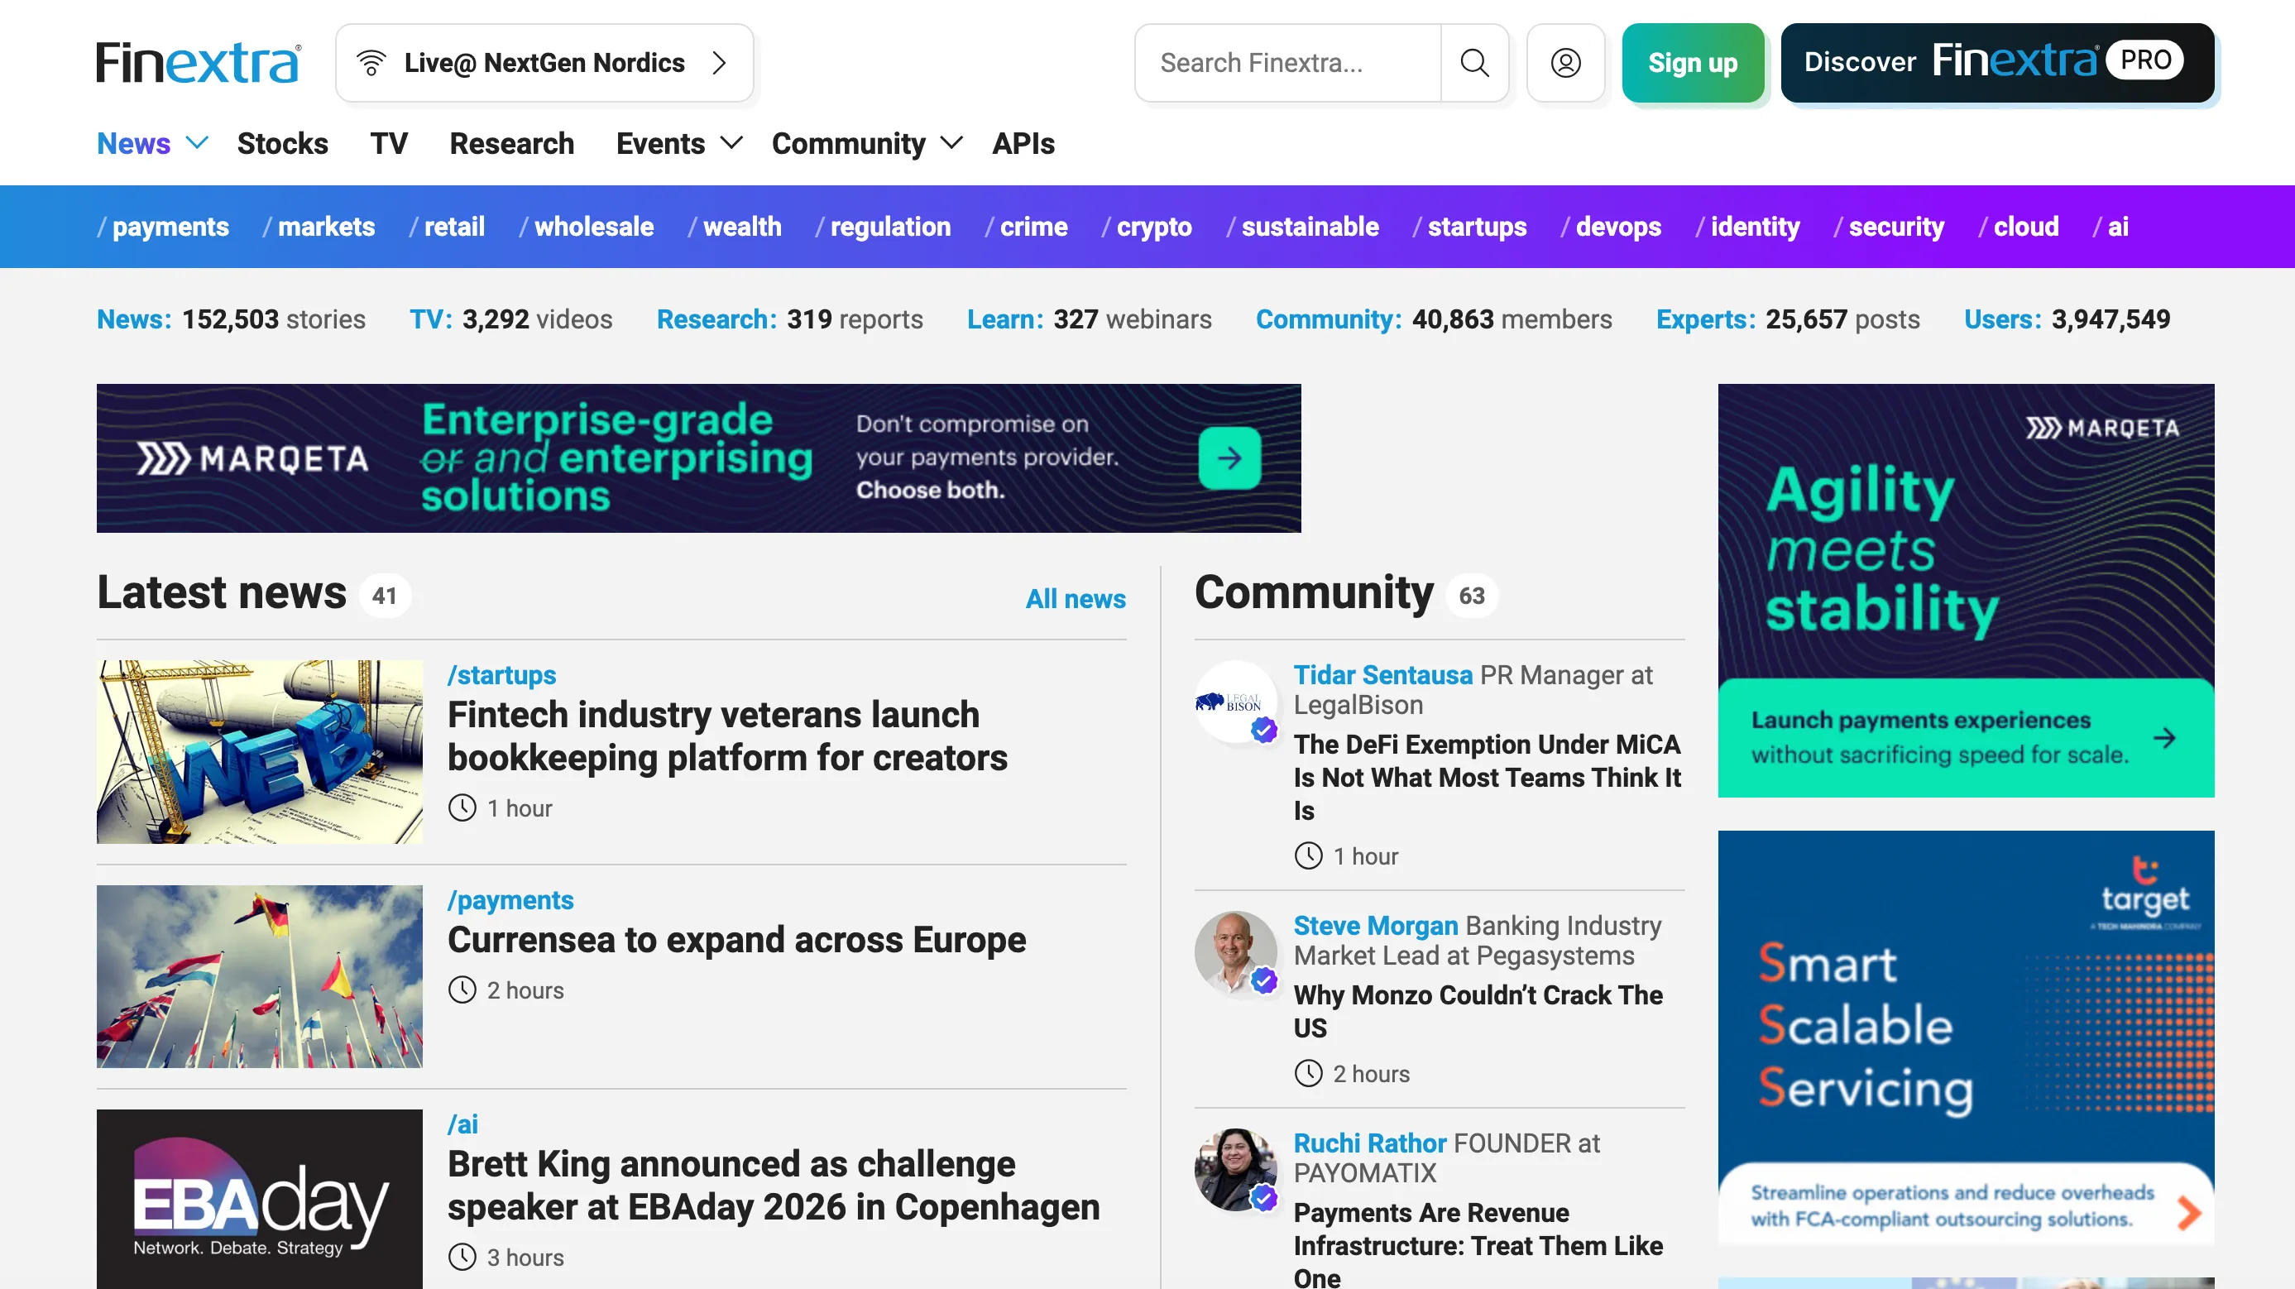Open Ruchi Rathor's profile photo

pos(1236,1170)
